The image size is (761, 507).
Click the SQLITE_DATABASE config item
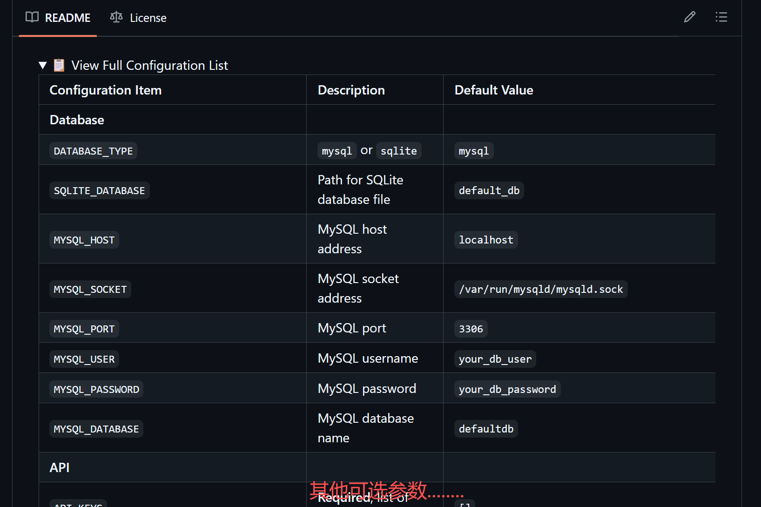click(99, 190)
